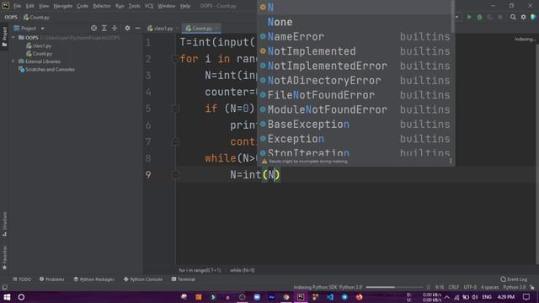Expand External Libraries node
This screenshot has height=303, width=539.
(13, 61)
